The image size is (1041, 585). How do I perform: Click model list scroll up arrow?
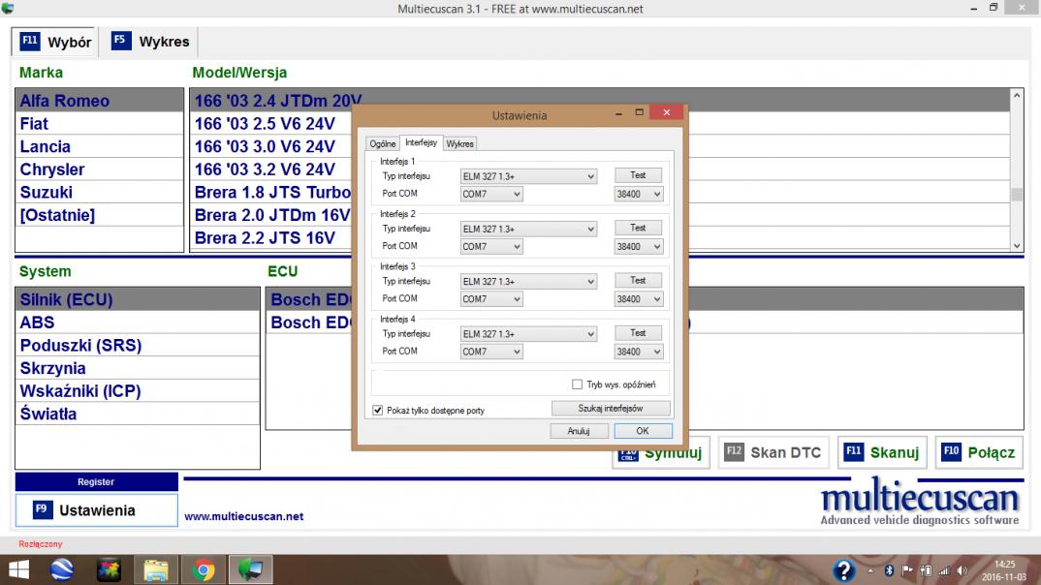tap(1017, 96)
